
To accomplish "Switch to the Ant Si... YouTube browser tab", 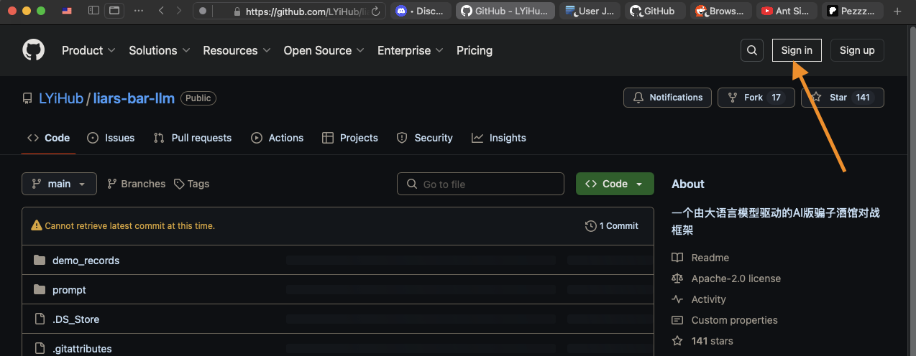I will click(787, 11).
